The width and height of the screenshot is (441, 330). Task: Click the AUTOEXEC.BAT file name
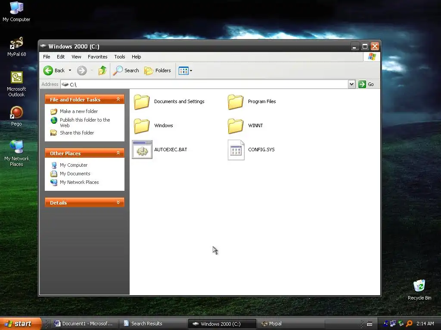click(x=171, y=150)
